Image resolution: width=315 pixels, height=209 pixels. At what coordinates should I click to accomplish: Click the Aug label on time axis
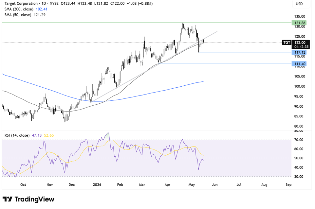pyautogui.click(x=264, y=184)
